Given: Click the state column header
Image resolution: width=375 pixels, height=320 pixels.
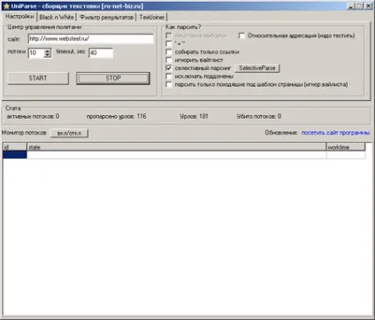Looking at the screenshot, I should (177, 147).
